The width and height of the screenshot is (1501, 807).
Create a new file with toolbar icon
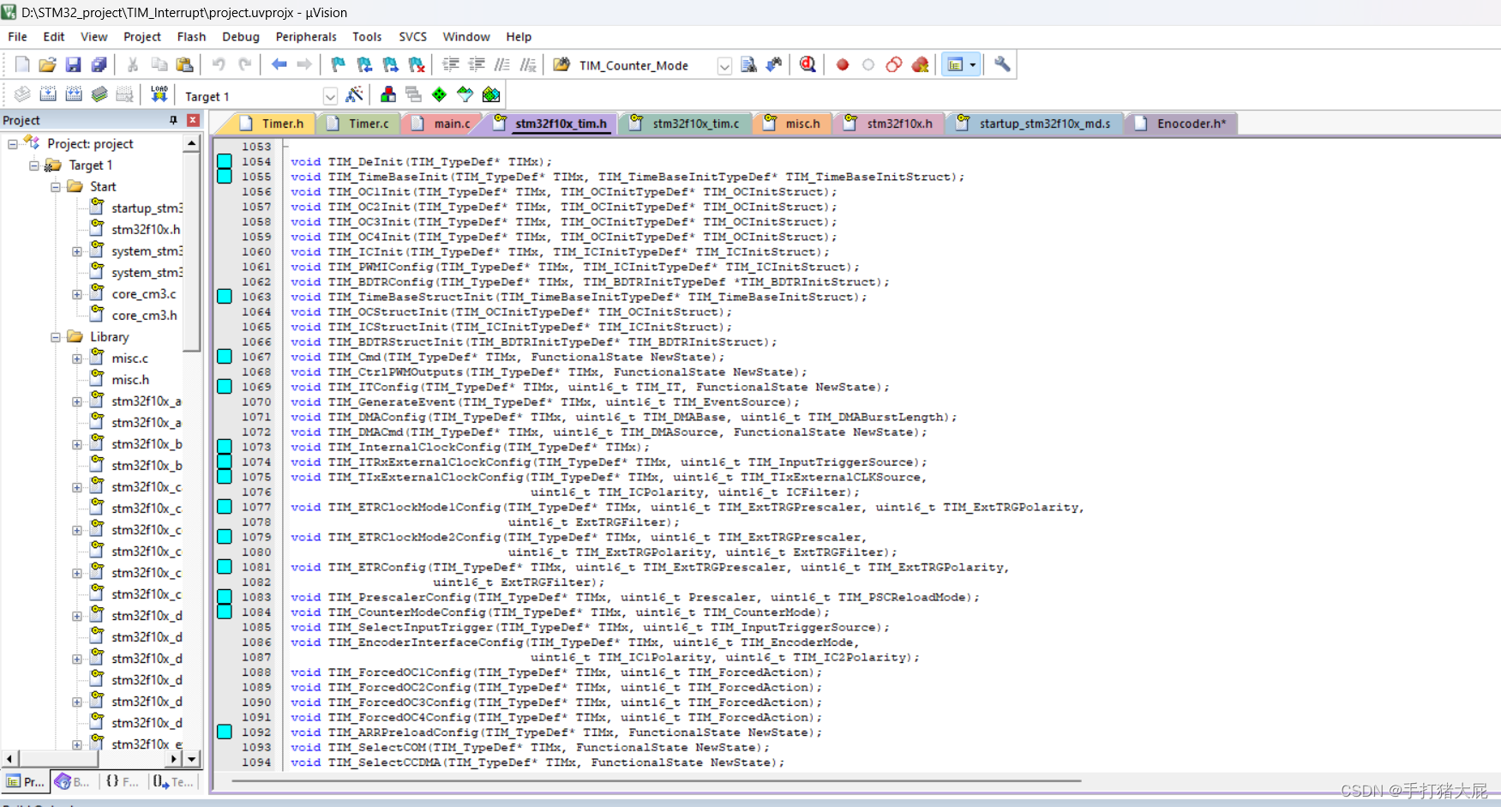(x=22, y=64)
